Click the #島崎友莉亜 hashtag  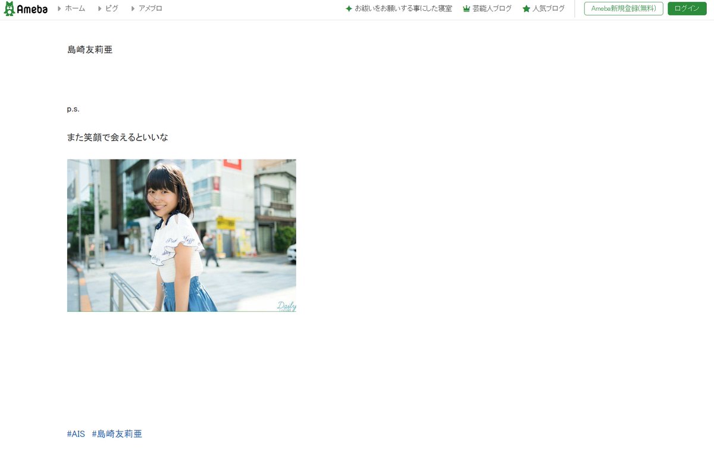click(x=117, y=434)
